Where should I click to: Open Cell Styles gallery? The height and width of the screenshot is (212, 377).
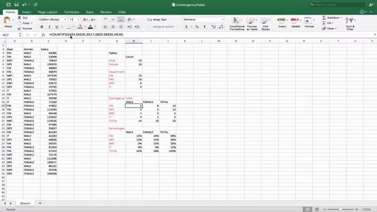tap(266, 24)
